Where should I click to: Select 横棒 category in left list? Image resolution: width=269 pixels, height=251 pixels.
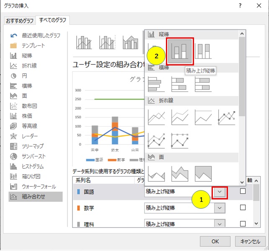coord(36,86)
